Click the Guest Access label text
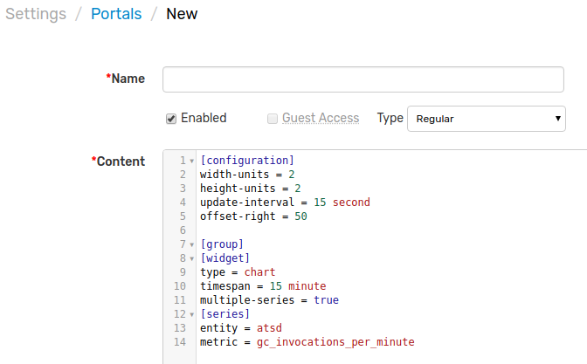The height and width of the screenshot is (364, 587). point(321,118)
